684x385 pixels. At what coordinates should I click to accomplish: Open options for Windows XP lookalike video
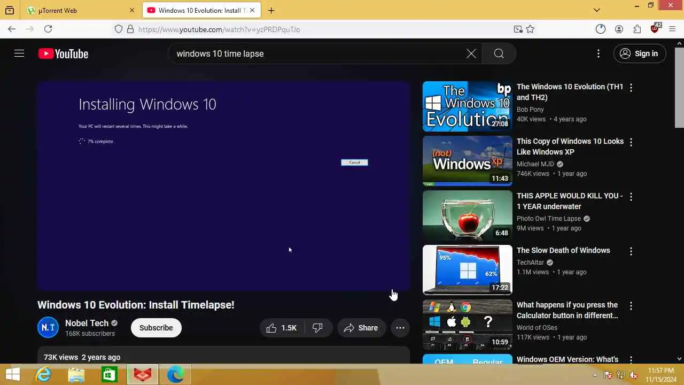click(x=631, y=142)
